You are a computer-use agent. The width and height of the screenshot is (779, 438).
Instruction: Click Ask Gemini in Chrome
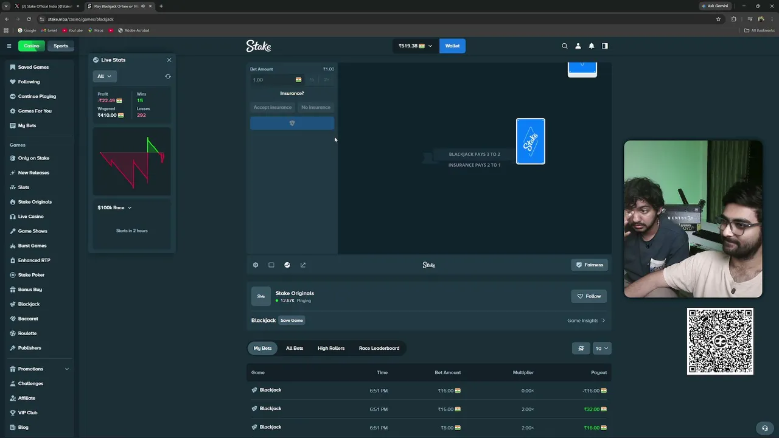pyautogui.click(x=715, y=6)
